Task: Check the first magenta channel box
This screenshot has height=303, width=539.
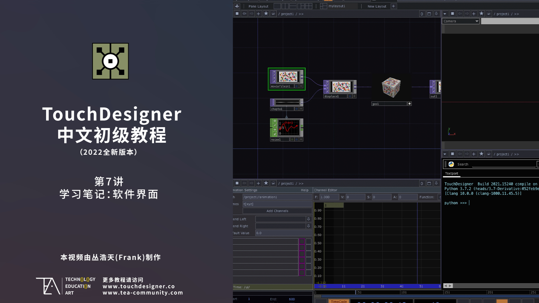Action: point(302,241)
